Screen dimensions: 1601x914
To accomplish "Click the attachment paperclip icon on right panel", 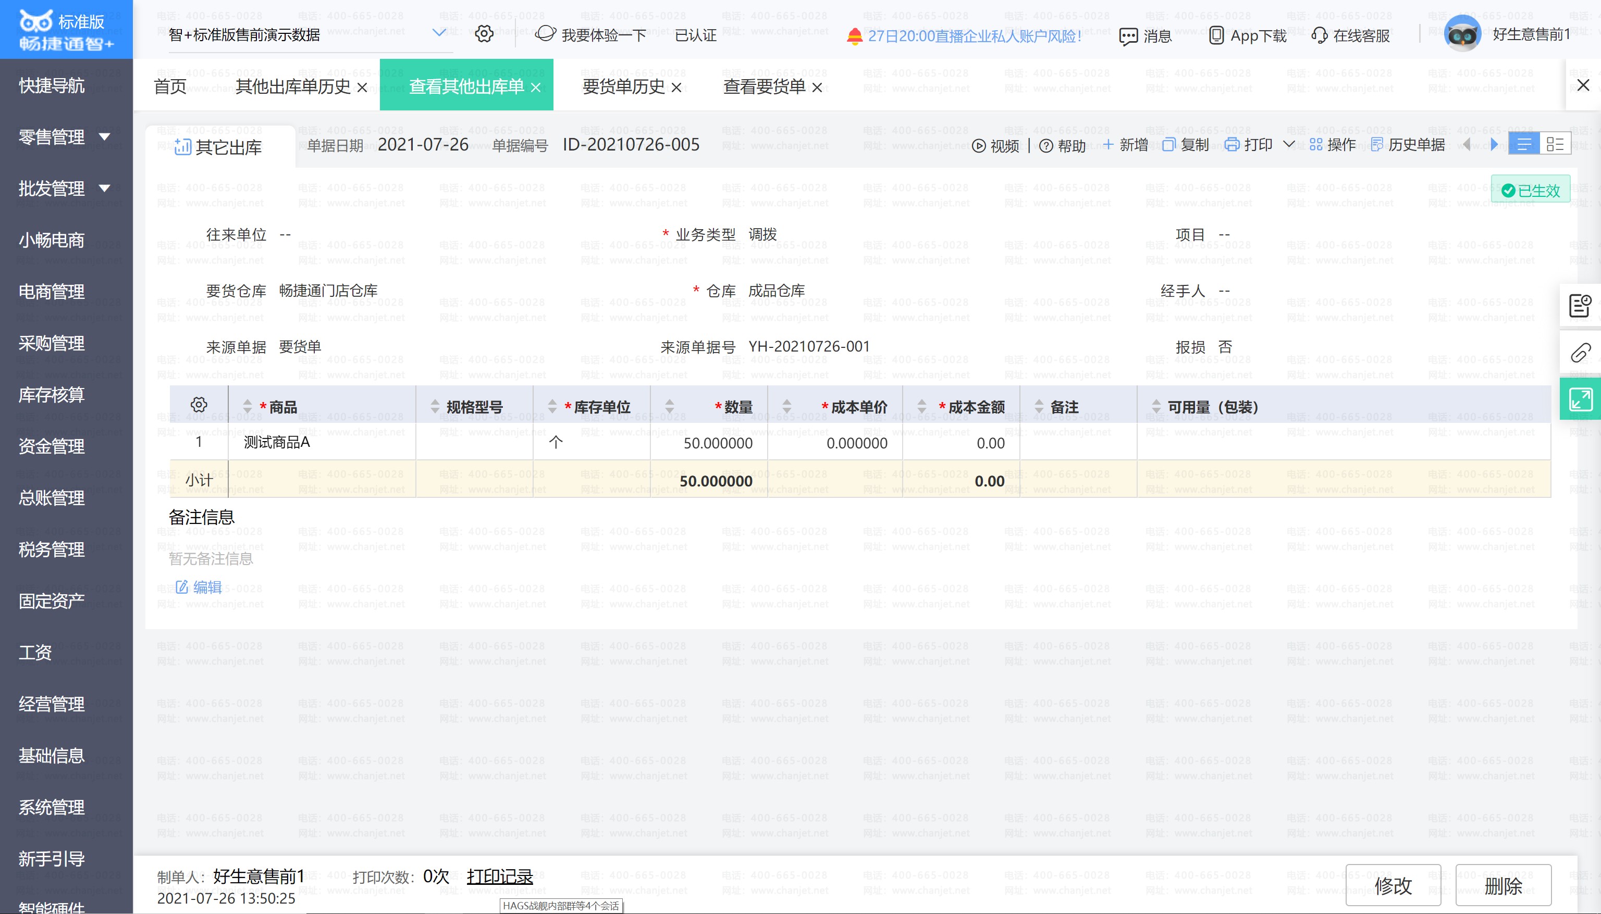I will [x=1580, y=353].
